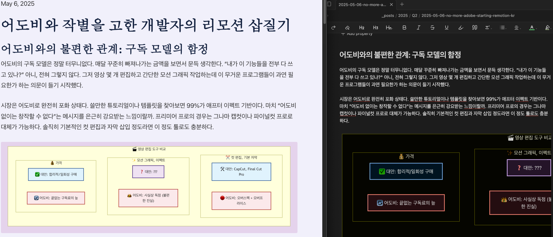The width and height of the screenshot is (553, 237).
Task: Open the text alignment dropdown
Action: tap(517, 27)
